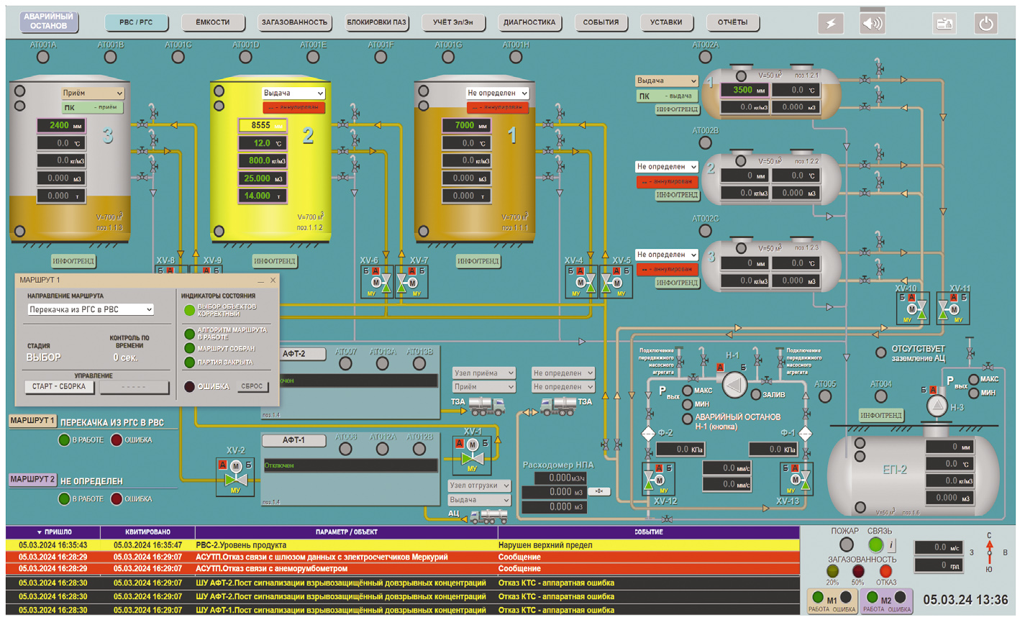Expand route direction dropdown Перекачка из РГС в РВС
The height and width of the screenshot is (620, 1020).
click(91, 309)
